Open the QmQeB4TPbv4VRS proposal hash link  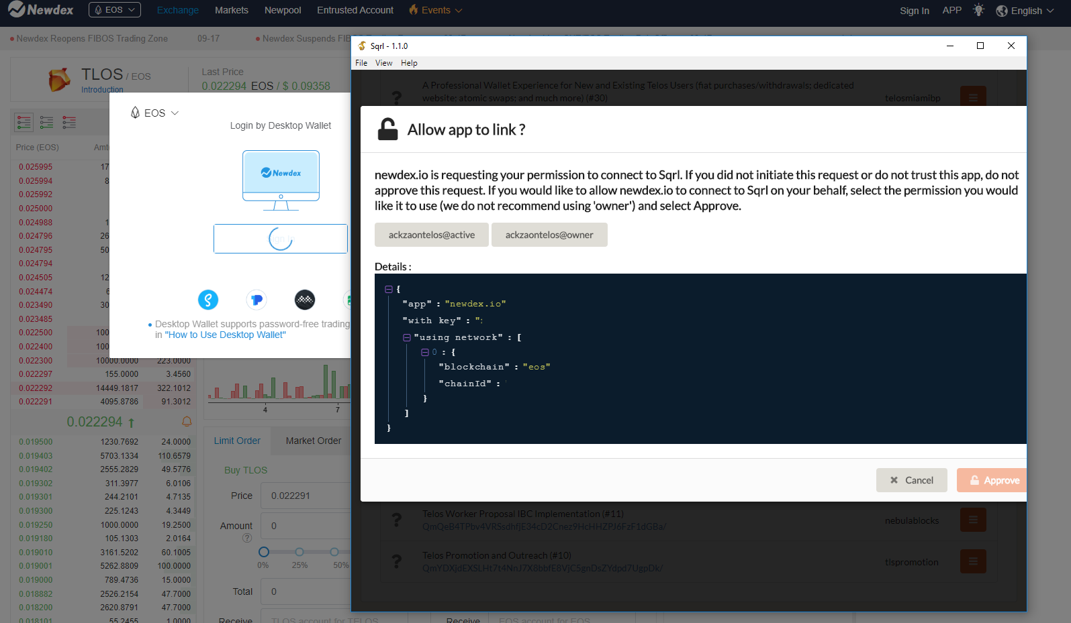tap(545, 526)
